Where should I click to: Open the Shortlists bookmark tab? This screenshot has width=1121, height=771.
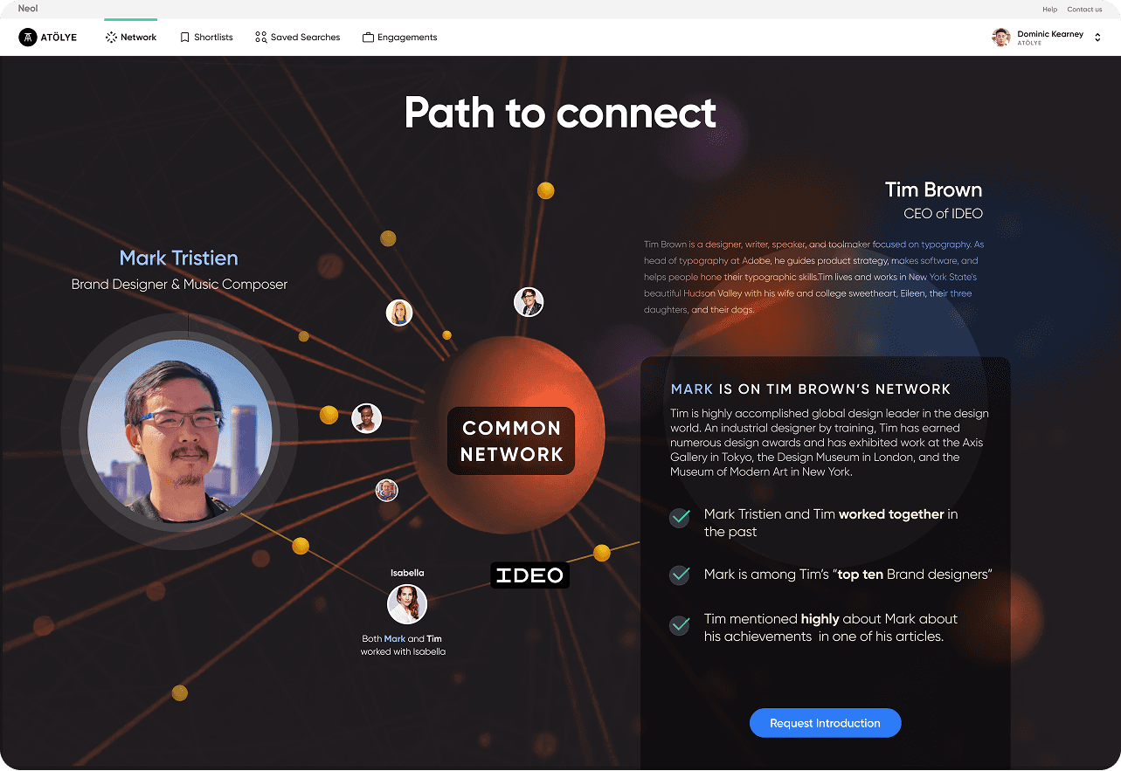pos(206,38)
